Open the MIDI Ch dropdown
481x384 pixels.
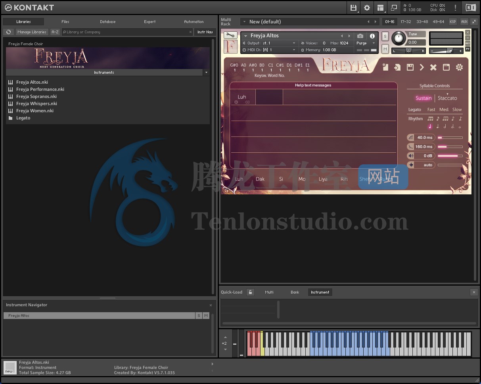[x=269, y=50]
